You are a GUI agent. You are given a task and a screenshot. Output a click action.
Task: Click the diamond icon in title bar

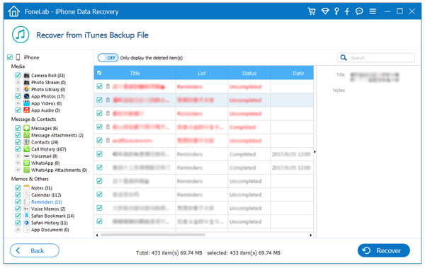(x=325, y=11)
